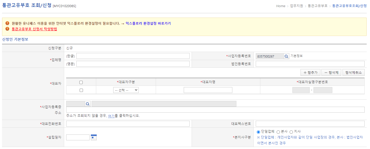370x149 pixels.
Task: Open 업무지원 from the breadcrumb trail
Action: click(x=296, y=6)
